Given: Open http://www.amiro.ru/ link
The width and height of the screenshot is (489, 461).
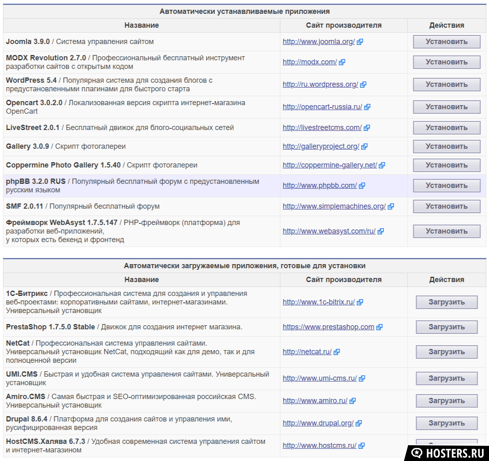Looking at the screenshot, I should pyautogui.click(x=315, y=401).
